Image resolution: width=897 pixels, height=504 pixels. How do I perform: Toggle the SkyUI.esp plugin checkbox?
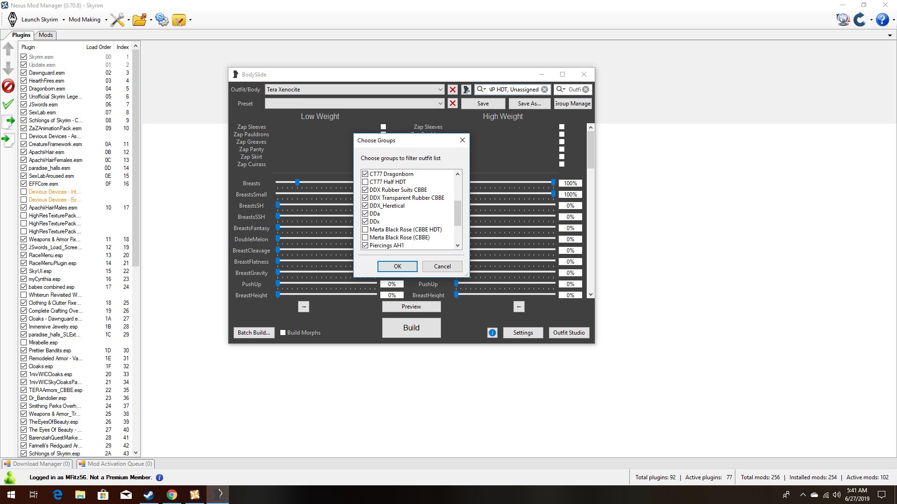23,271
